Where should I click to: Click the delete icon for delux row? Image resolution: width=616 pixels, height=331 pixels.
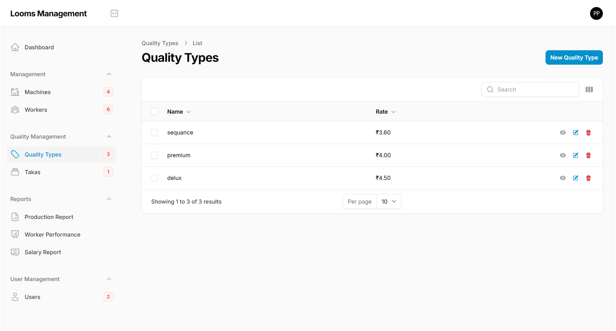coord(588,178)
